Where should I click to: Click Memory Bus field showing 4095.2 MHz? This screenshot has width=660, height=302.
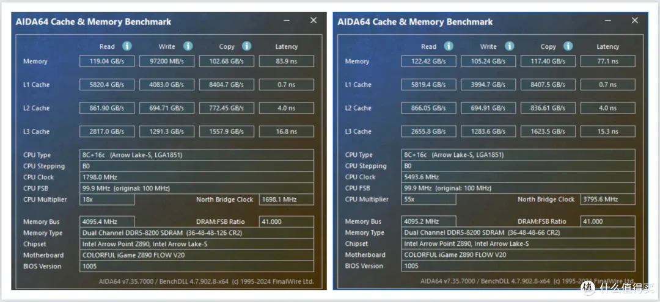428,221
